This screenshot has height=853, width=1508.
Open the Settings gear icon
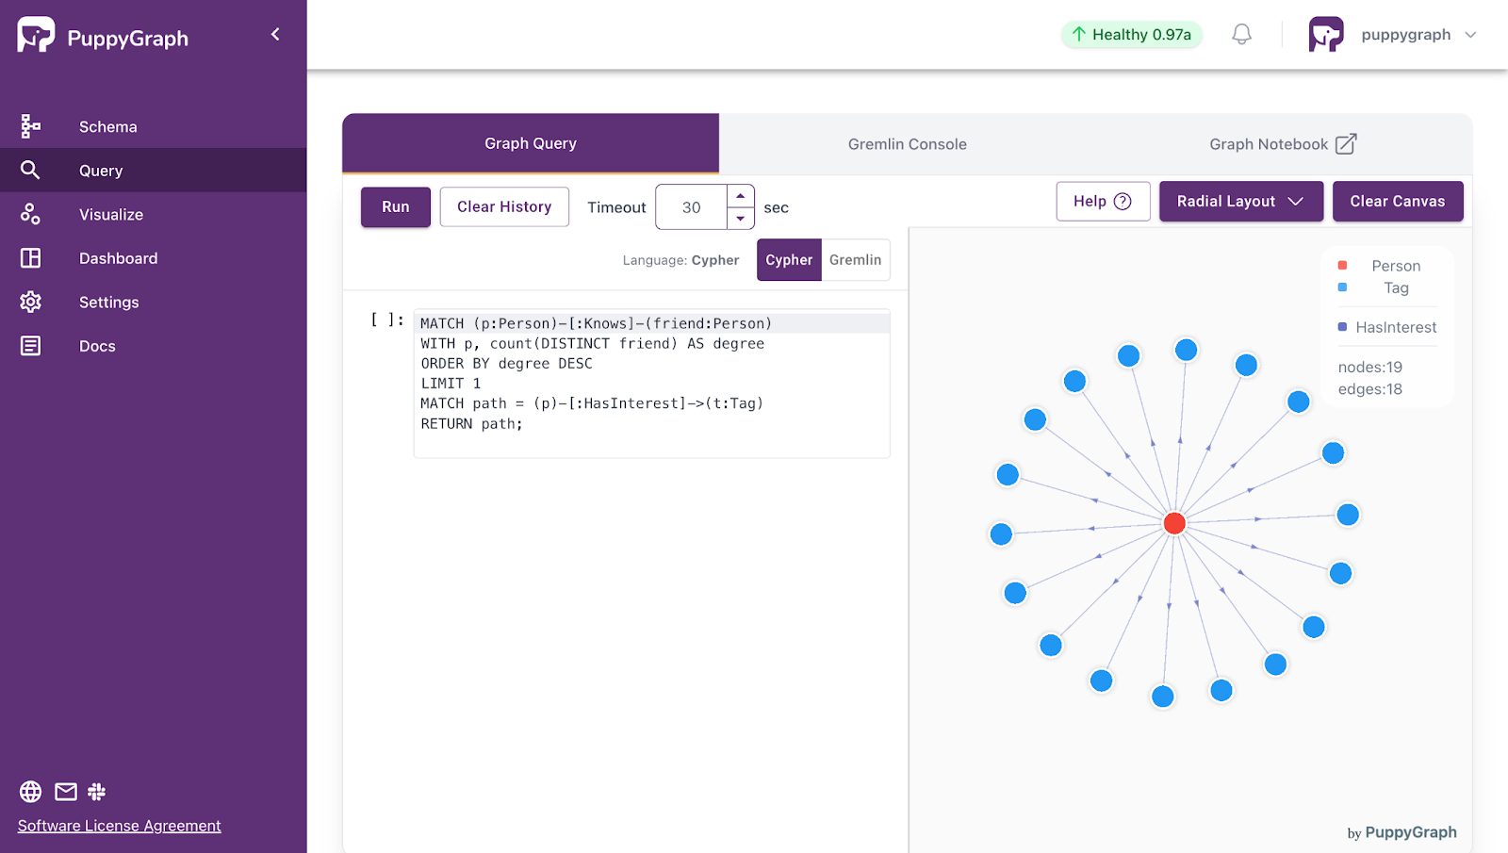pyautogui.click(x=30, y=302)
